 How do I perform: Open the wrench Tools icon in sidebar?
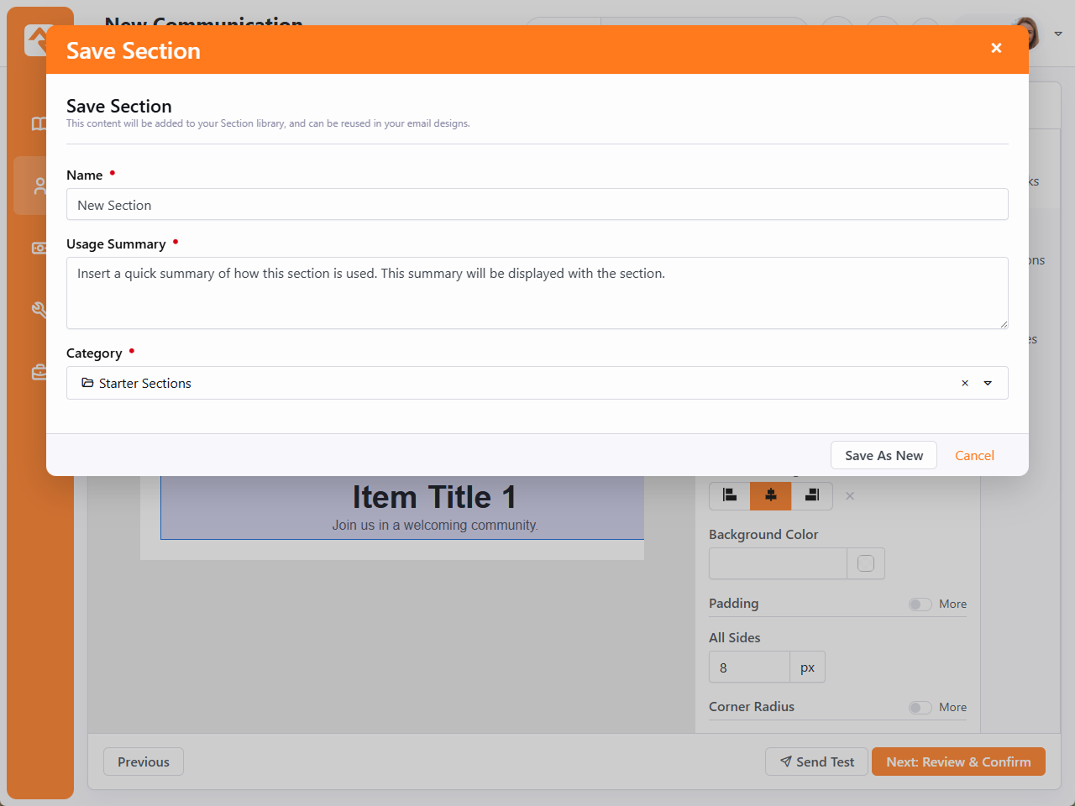point(39,310)
